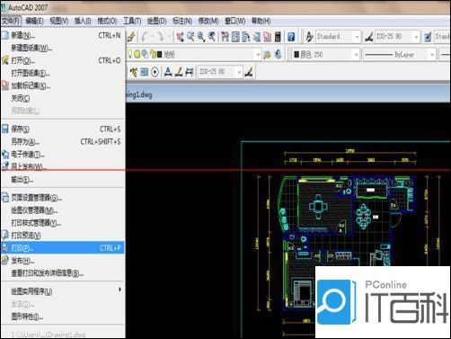The height and width of the screenshot is (339, 451).
Task: Choose Drawing Properties (I) menu item
Action: [63, 317]
